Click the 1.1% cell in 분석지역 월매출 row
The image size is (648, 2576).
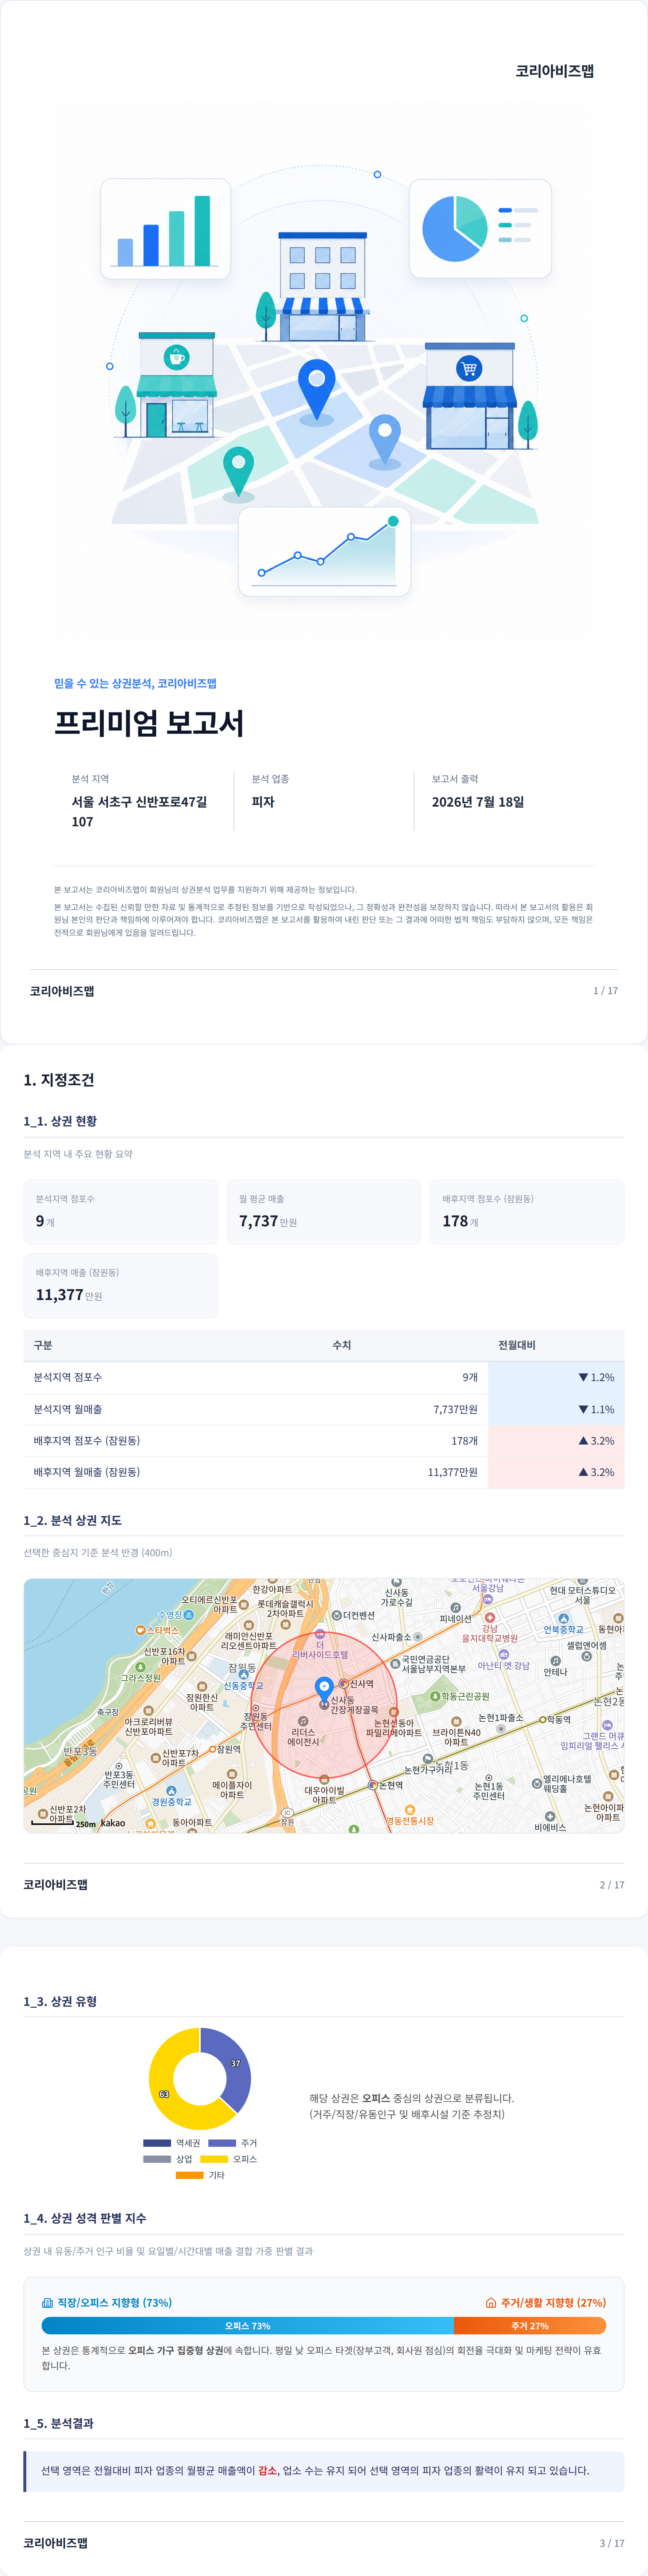pyautogui.click(x=556, y=1409)
